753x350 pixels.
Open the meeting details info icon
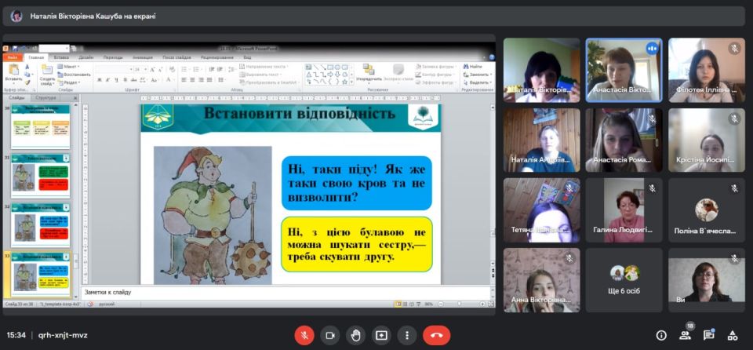(661, 335)
